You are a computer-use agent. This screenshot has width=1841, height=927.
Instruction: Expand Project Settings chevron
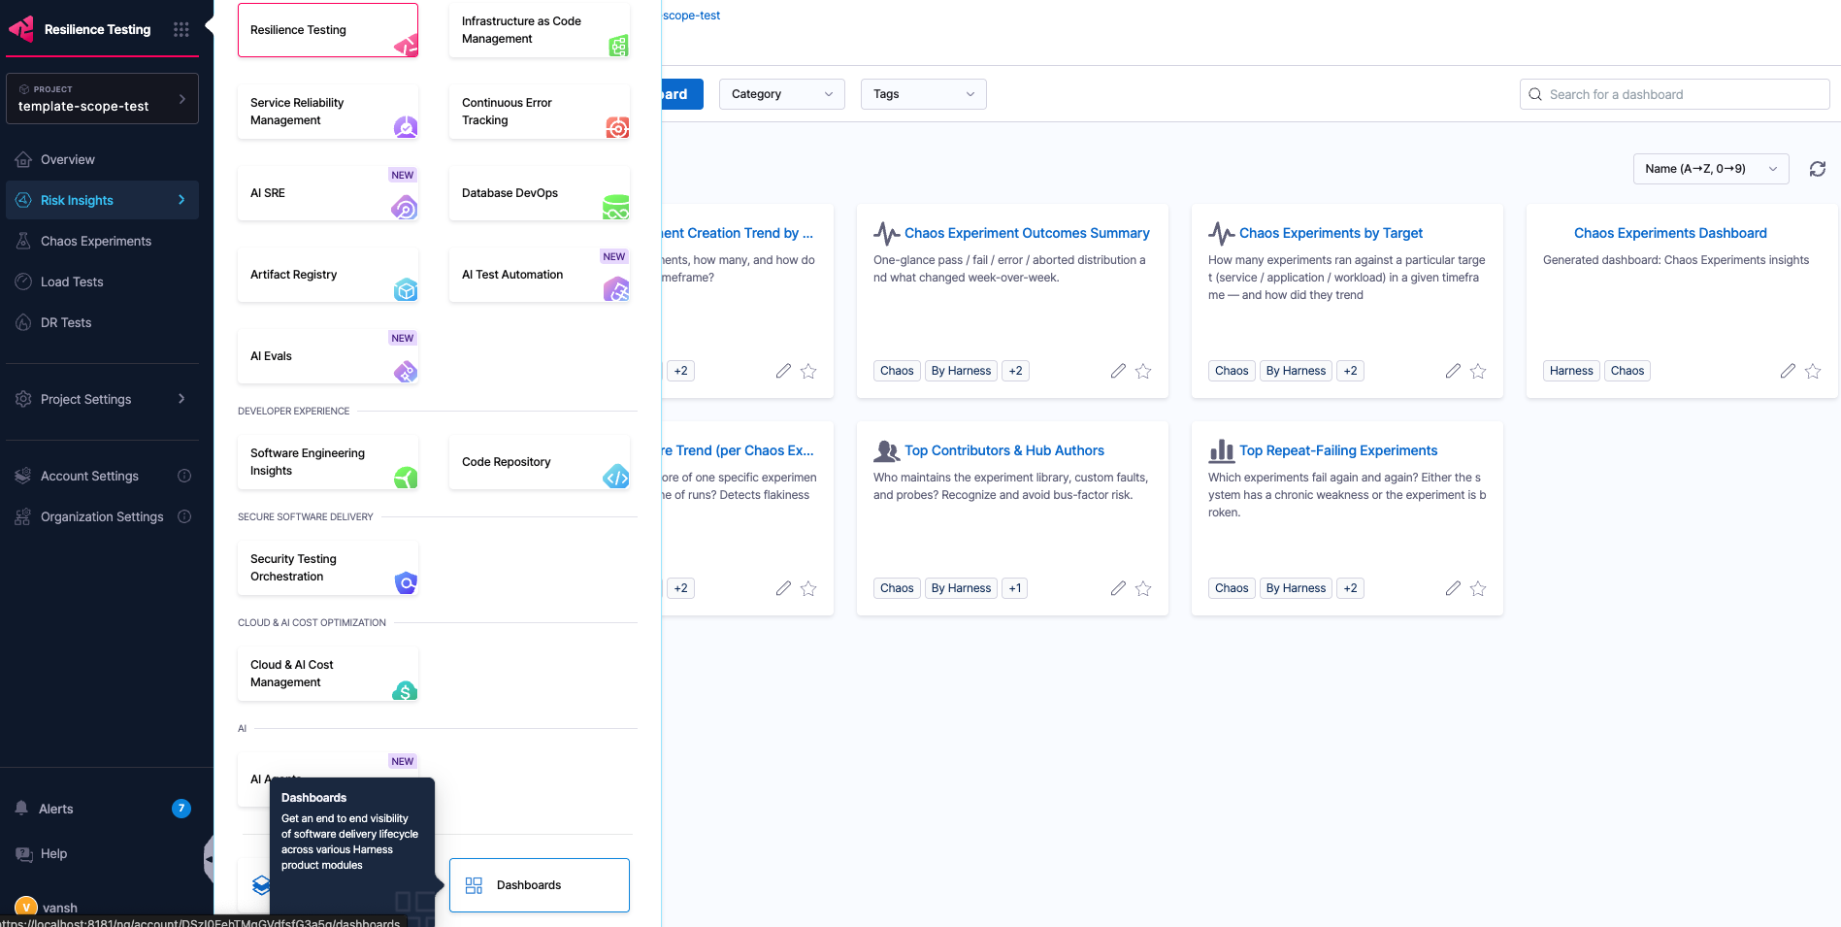181,399
